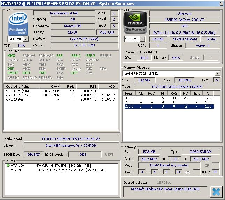Click the Prod. Unit field

[107, 32]
